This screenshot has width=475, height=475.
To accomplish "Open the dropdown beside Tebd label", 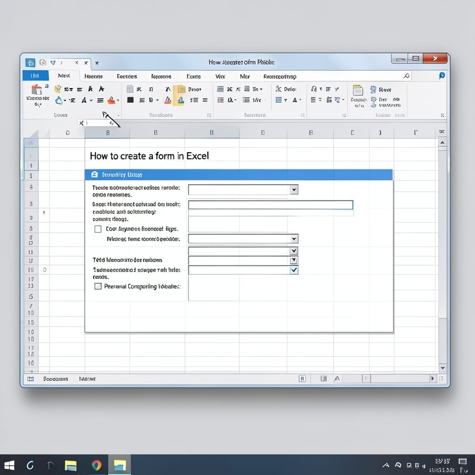I will coord(294,261).
